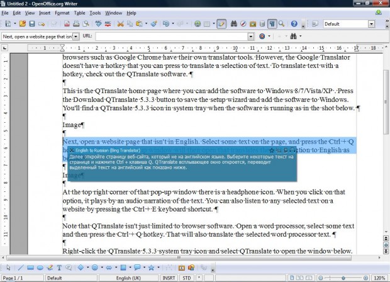The width and height of the screenshot is (390, 282).
Task: Expand the Find binoculars dropdown in the Hyperlink bar
Action: pos(301,37)
